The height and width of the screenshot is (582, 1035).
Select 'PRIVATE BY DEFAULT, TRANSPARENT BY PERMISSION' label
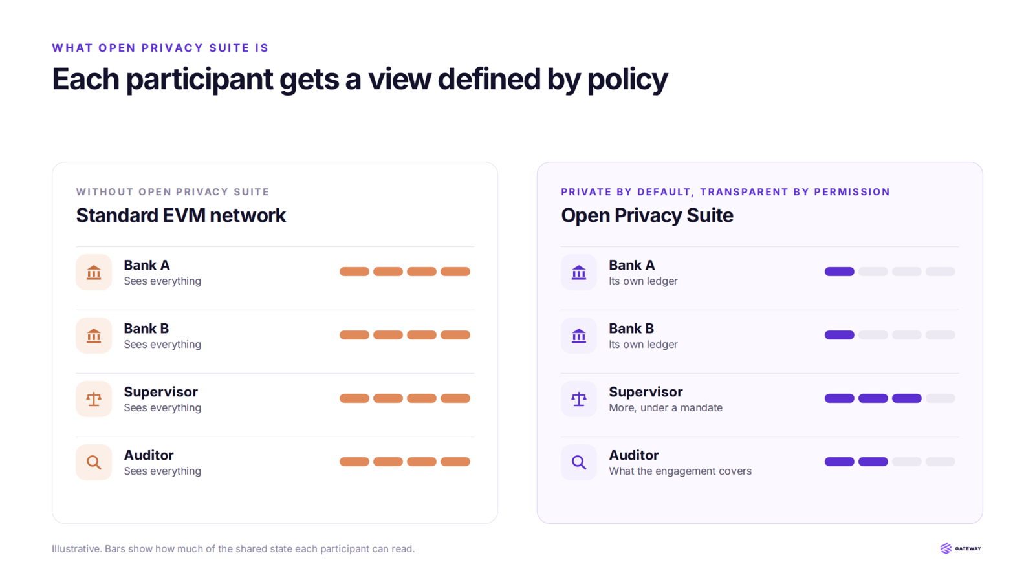726,192
